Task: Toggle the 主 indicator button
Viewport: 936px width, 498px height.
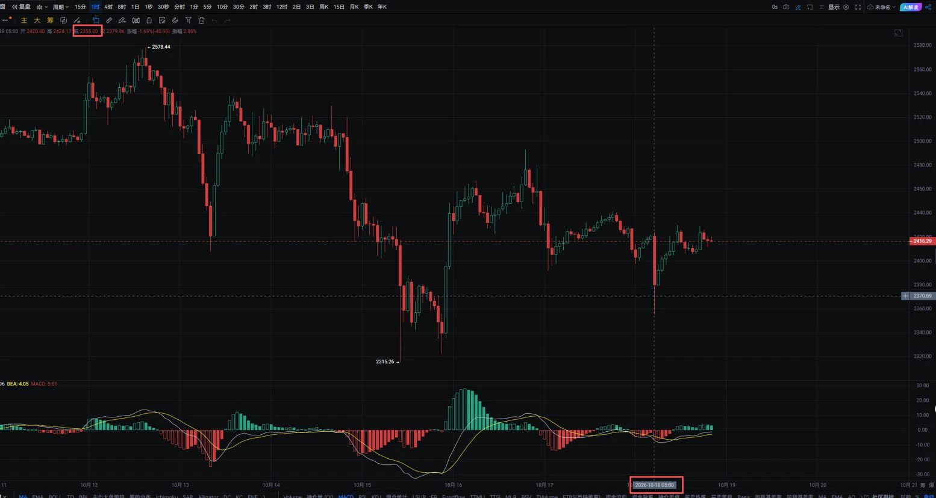Action: click(x=24, y=20)
